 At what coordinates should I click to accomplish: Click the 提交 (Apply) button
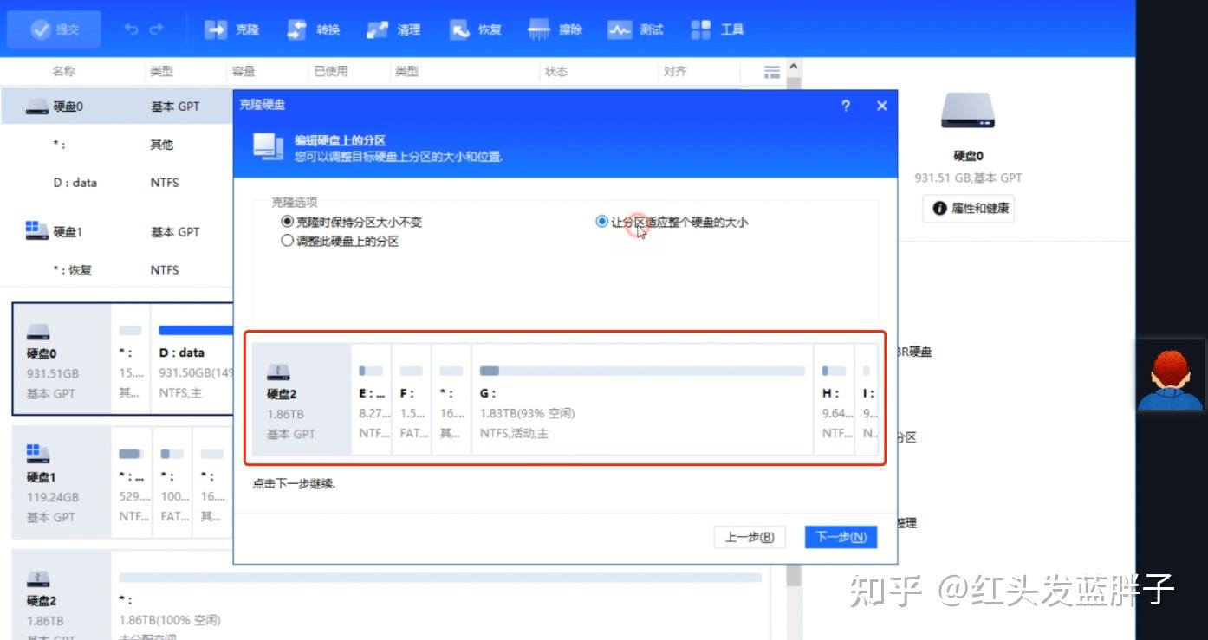[54, 29]
